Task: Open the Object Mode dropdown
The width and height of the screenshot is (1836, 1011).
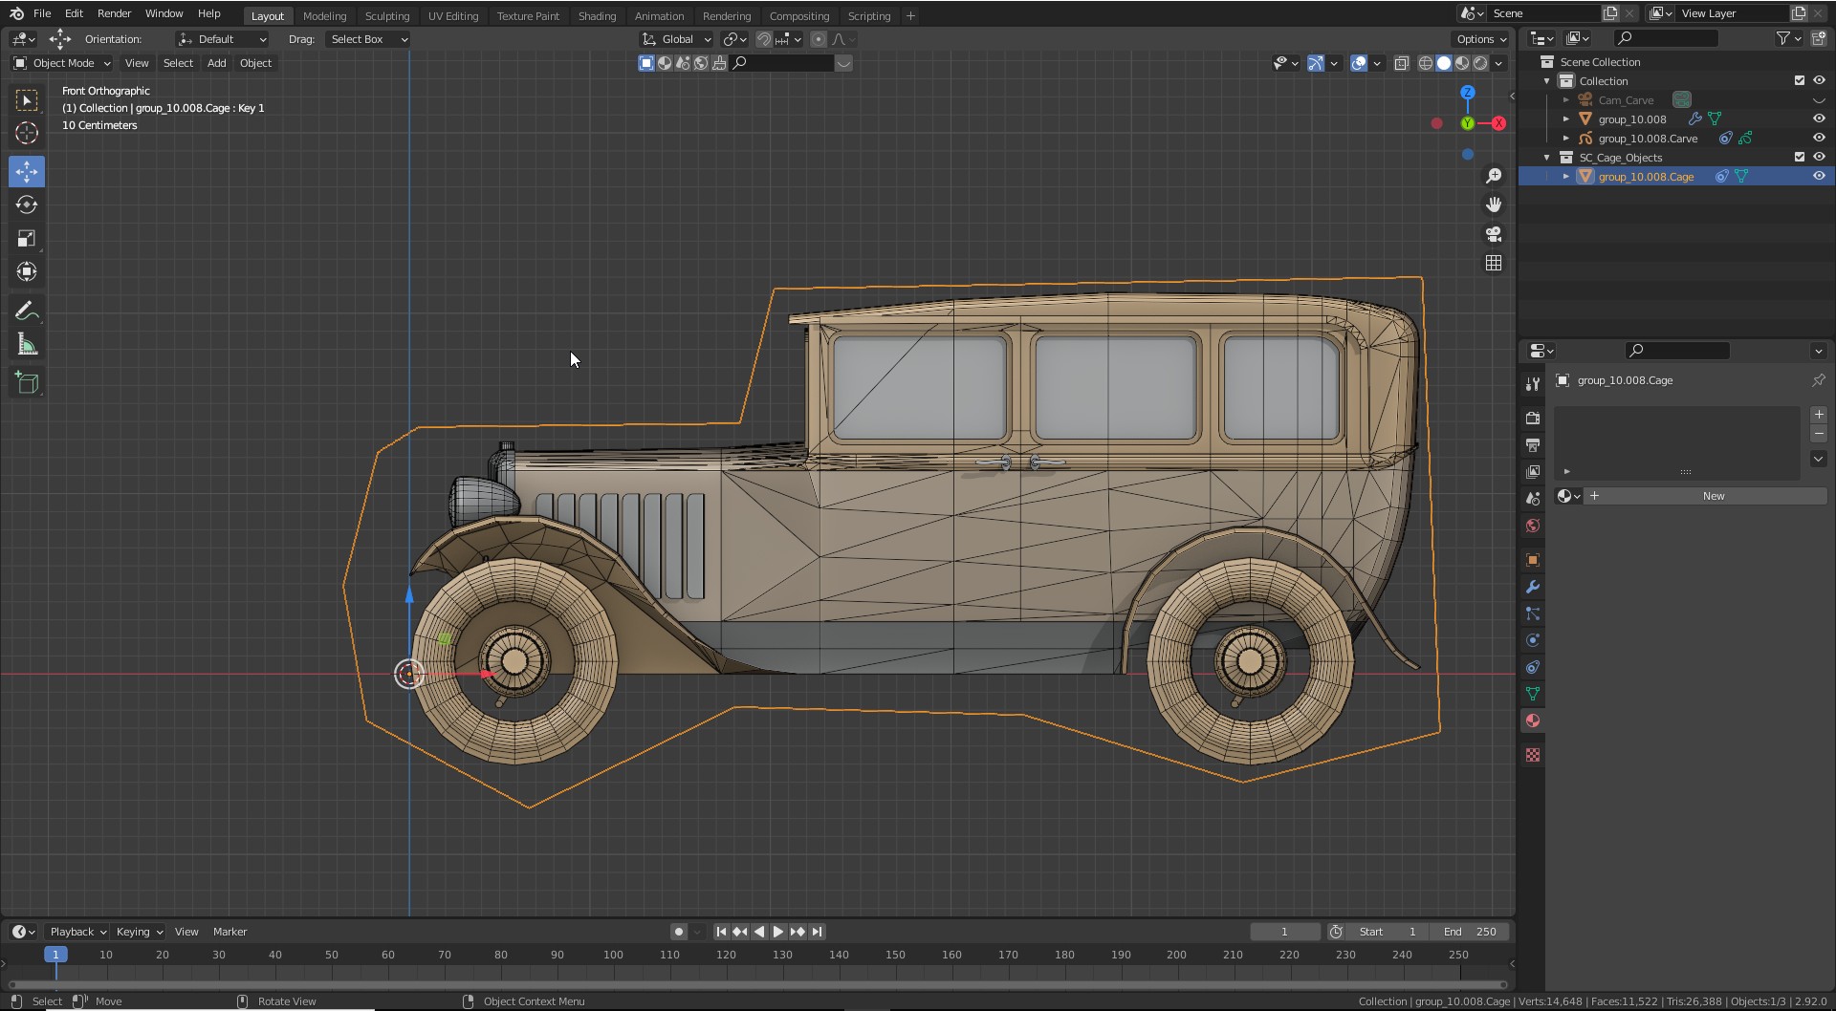Action: [62, 63]
